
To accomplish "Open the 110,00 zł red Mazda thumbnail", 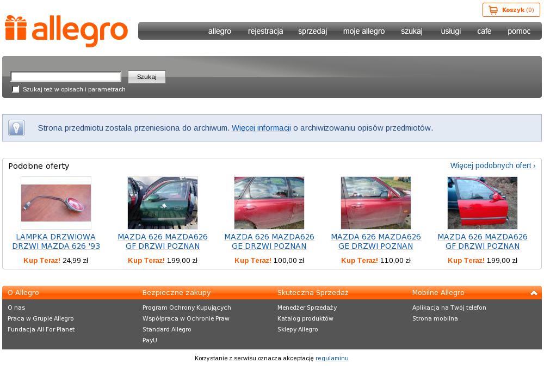I will click(x=376, y=203).
